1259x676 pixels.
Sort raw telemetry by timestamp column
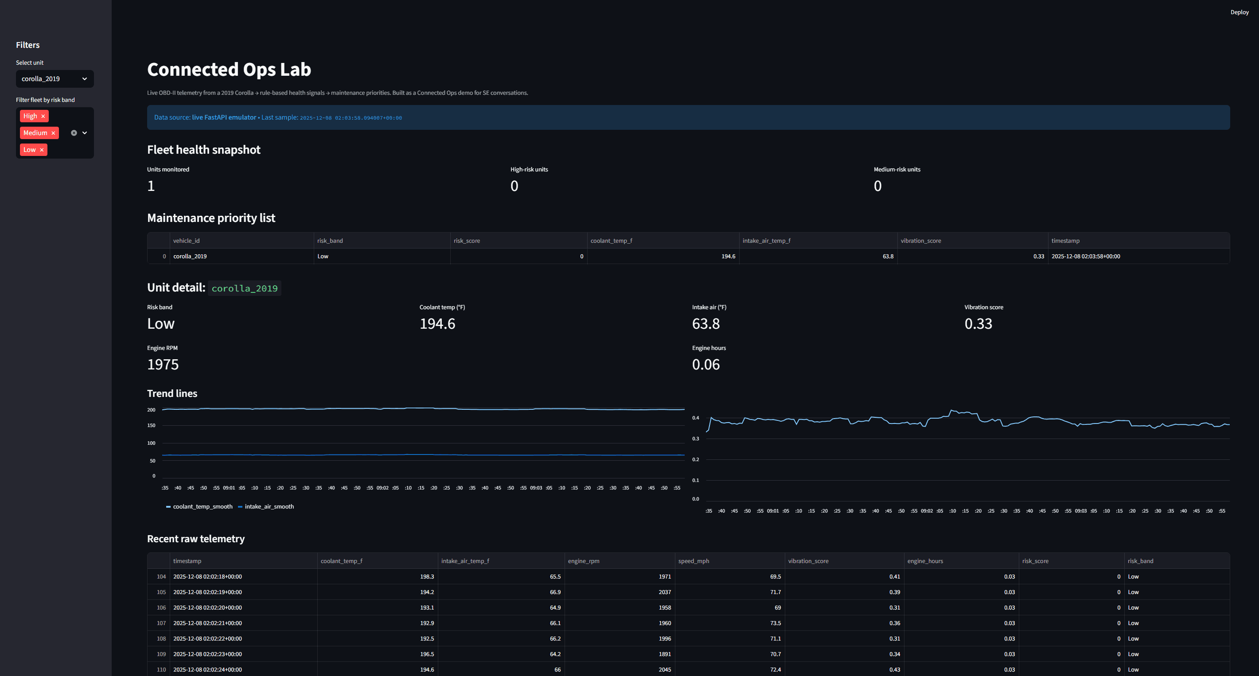point(187,561)
